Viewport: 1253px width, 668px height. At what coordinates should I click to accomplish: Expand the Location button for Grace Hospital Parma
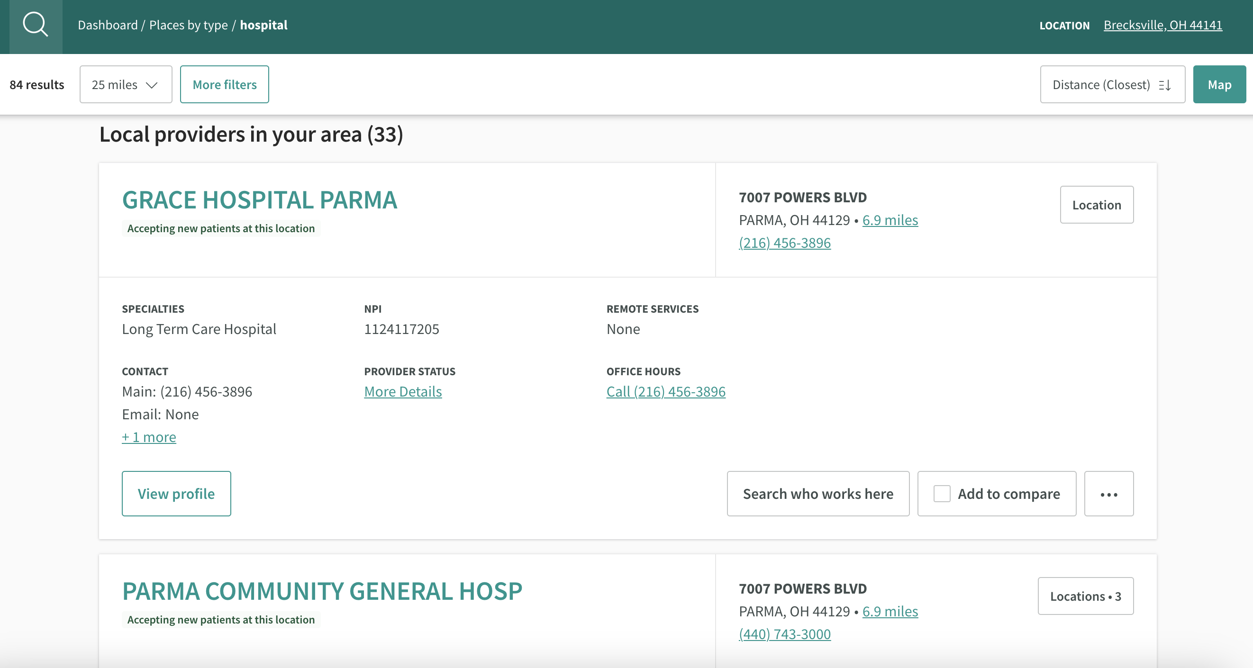(x=1097, y=205)
